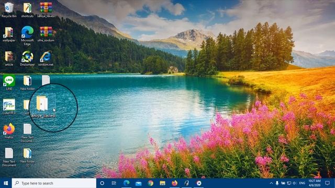Open Google Chrome from the taskbar
335x188 pixels.
coord(150,183)
